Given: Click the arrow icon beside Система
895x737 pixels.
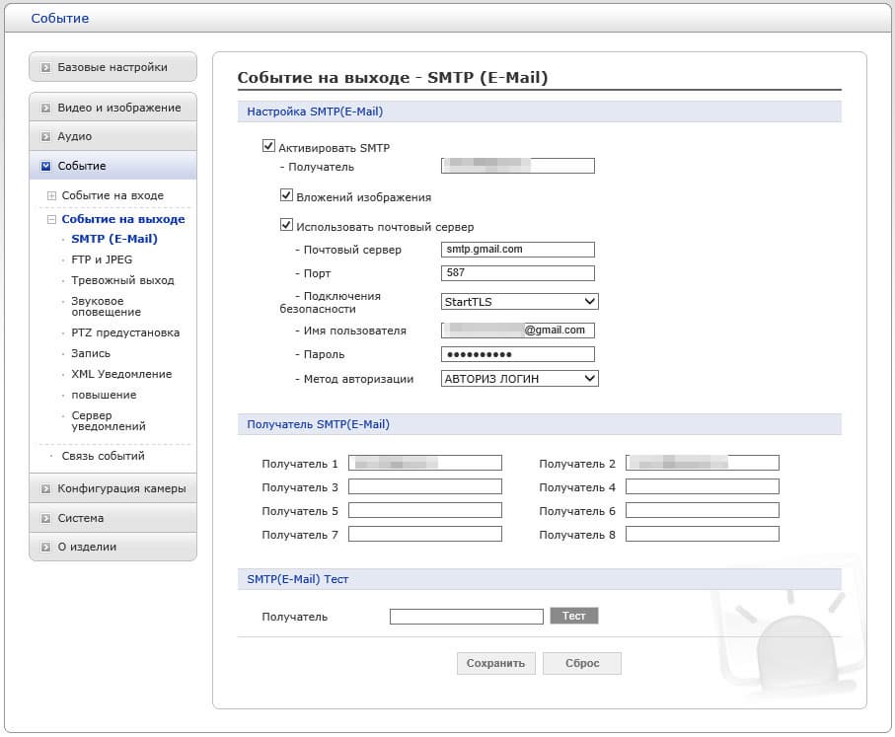Looking at the screenshot, I should tap(46, 518).
